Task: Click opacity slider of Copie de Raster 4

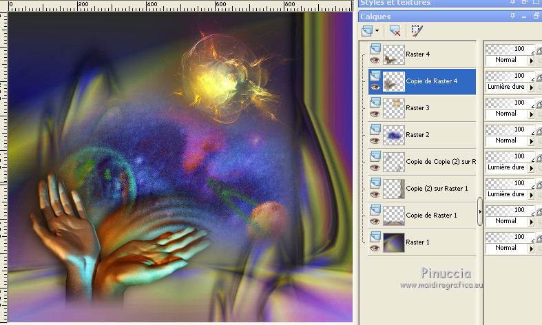Action: (510, 76)
